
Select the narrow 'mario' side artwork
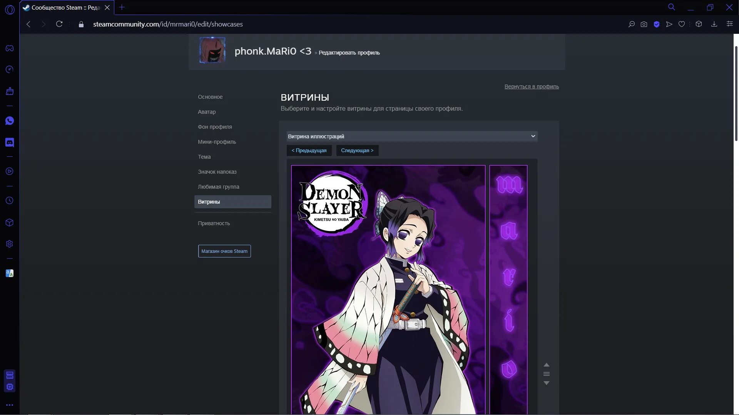(x=508, y=290)
